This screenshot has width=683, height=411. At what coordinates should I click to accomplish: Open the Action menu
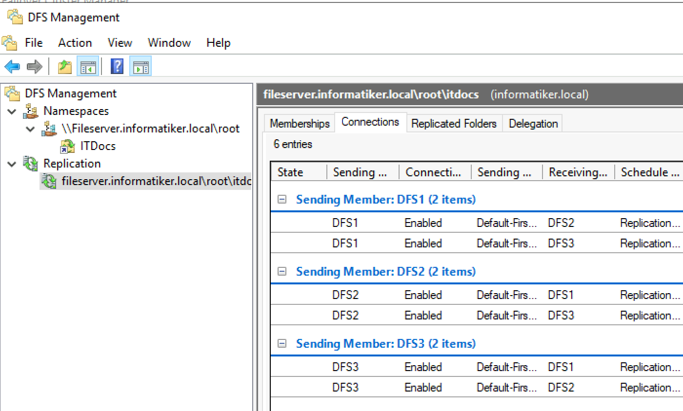coord(75,43)
